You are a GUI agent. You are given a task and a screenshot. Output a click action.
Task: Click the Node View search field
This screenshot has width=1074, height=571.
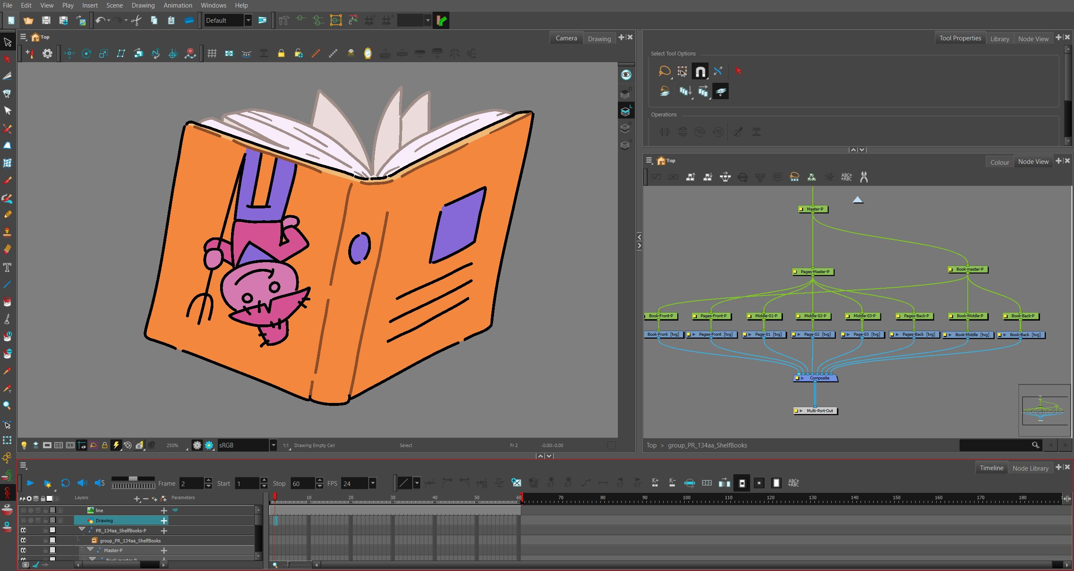[1000, 445]
